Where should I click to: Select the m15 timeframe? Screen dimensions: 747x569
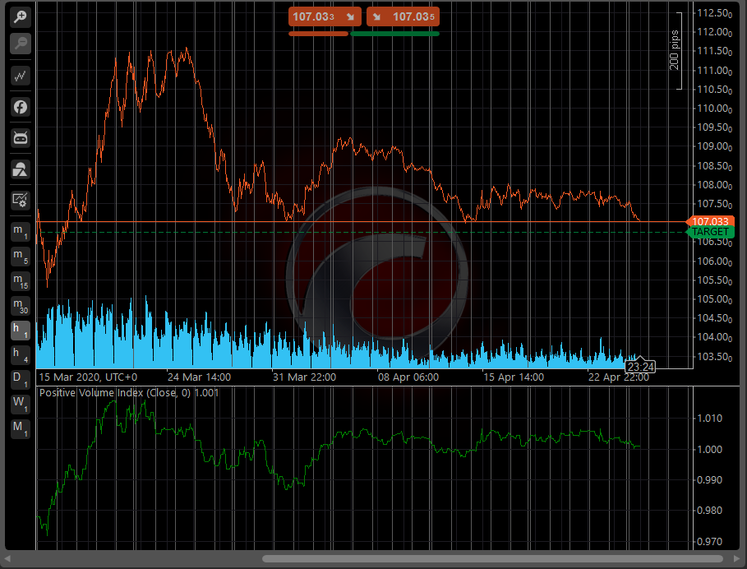[20, 281]
